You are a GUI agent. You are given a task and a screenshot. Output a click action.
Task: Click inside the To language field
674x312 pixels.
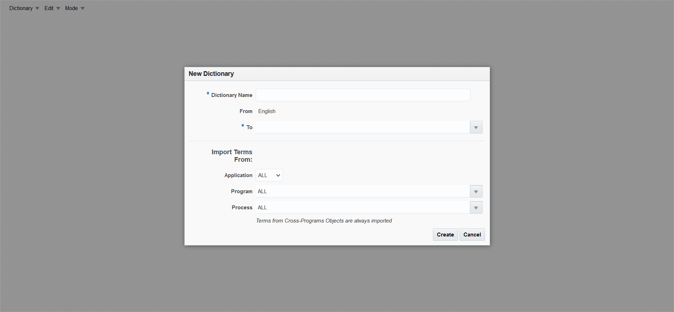click(362, 127)
